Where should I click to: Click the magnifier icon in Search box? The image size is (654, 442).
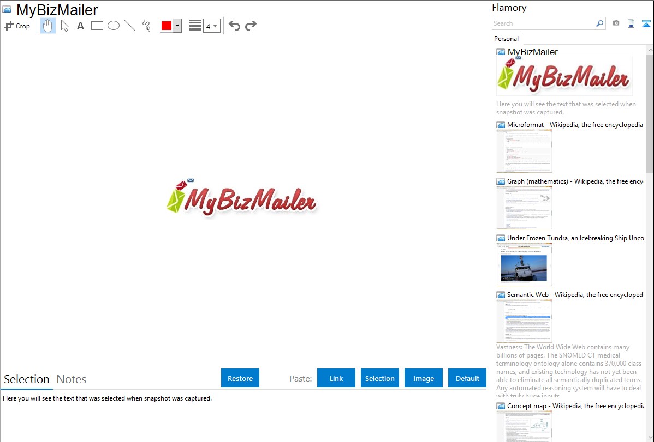coord(599,23)
